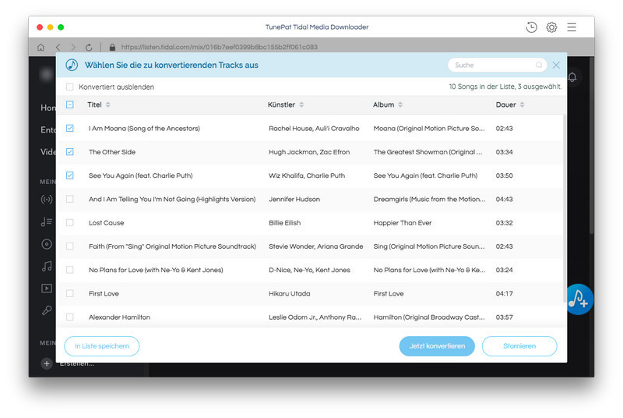Navigate forward with arrow icon

coord(73,48)
